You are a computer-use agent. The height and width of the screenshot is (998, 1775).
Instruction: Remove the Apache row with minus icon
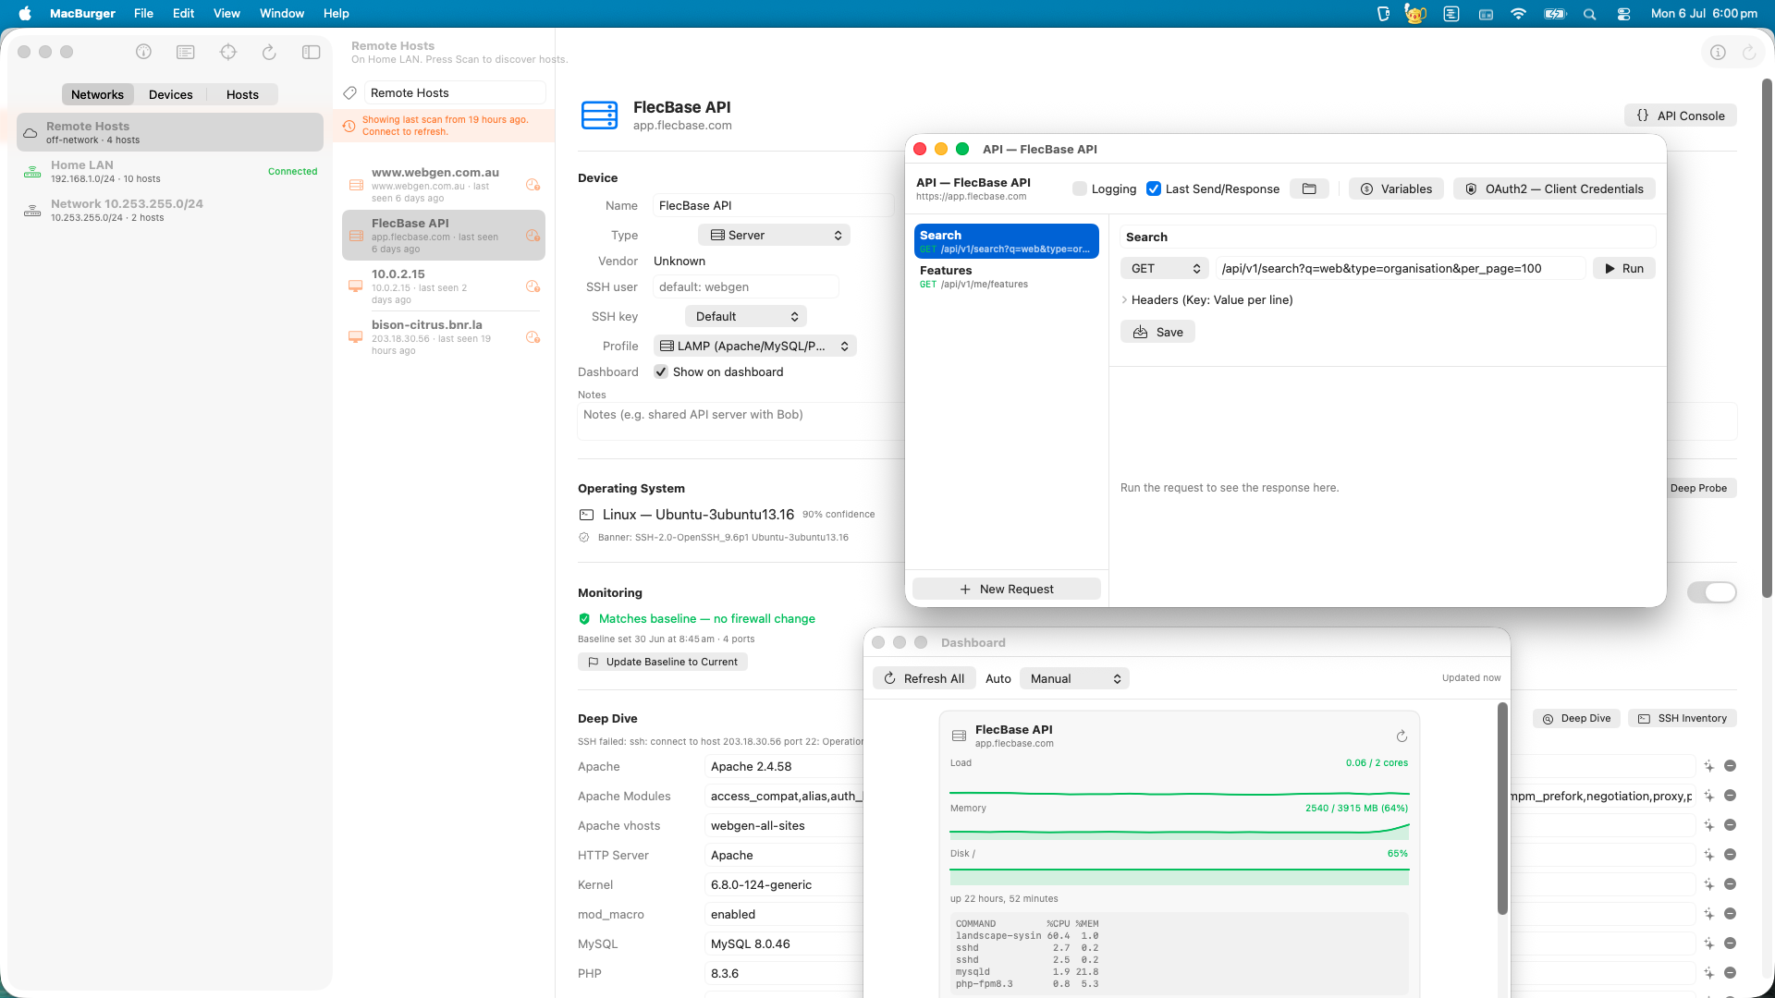pyautogui.click(x=1730, y=766)
